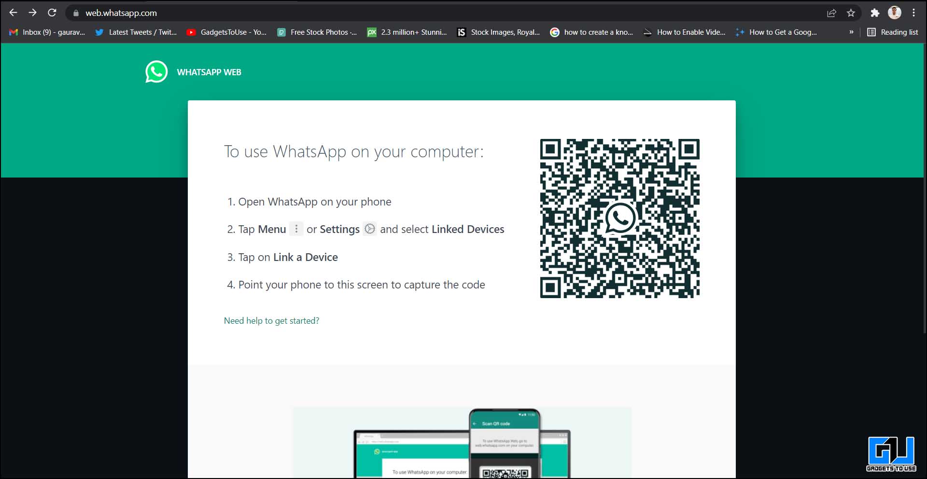
Task: Click the WHATSAPP WEB header text
Action: 209,72
